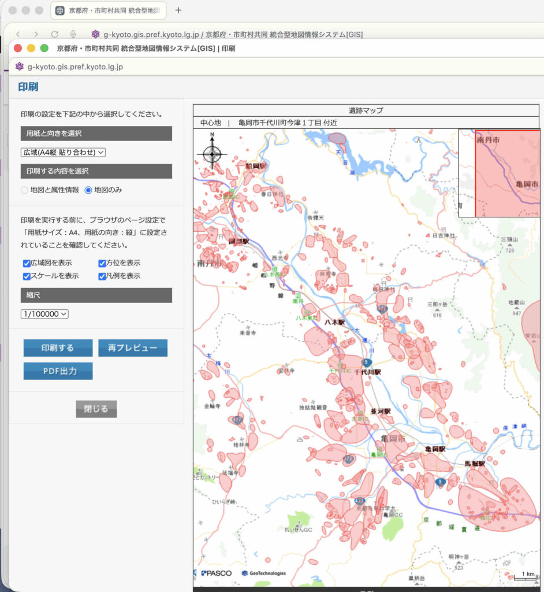The height and width of the screenshot is (592, 544).
Task: Click the PDF出力 button
Action: pos(58,371)
